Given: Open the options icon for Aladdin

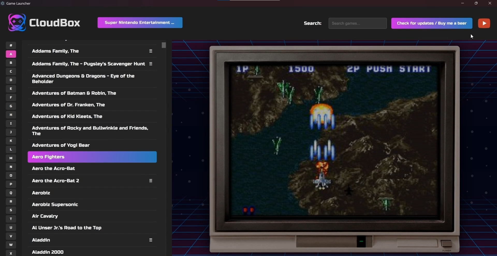Looking at the screenshot, I should 151,240.
